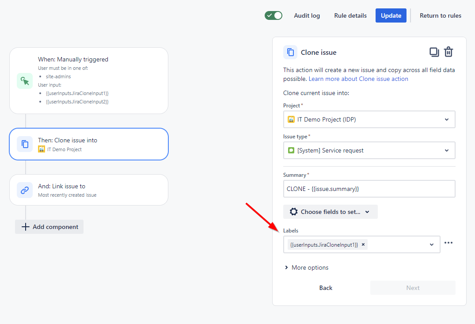Image resolution: width=475 pixels, height=324 pixels.
Task: Click the manual trigger icon on the When card
Action: coord(25,80)
